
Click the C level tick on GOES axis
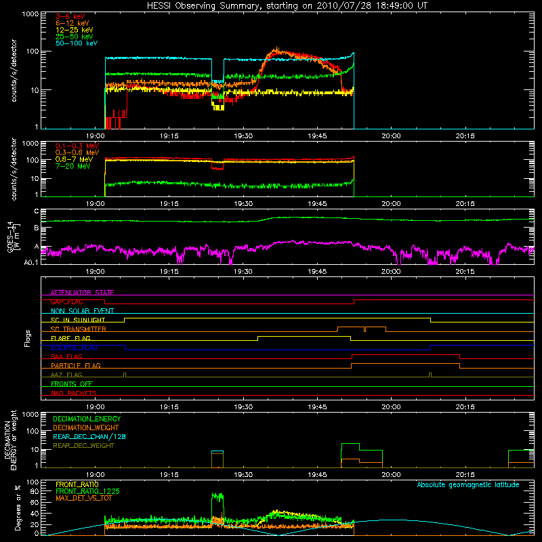point(37,211)
